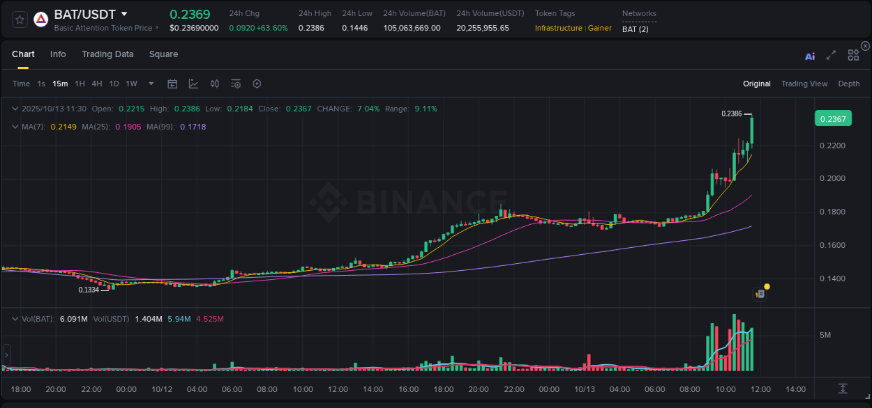
Task: Switch to the Trading Data tab
Action: pyautogui.click(x=107, y=54)
